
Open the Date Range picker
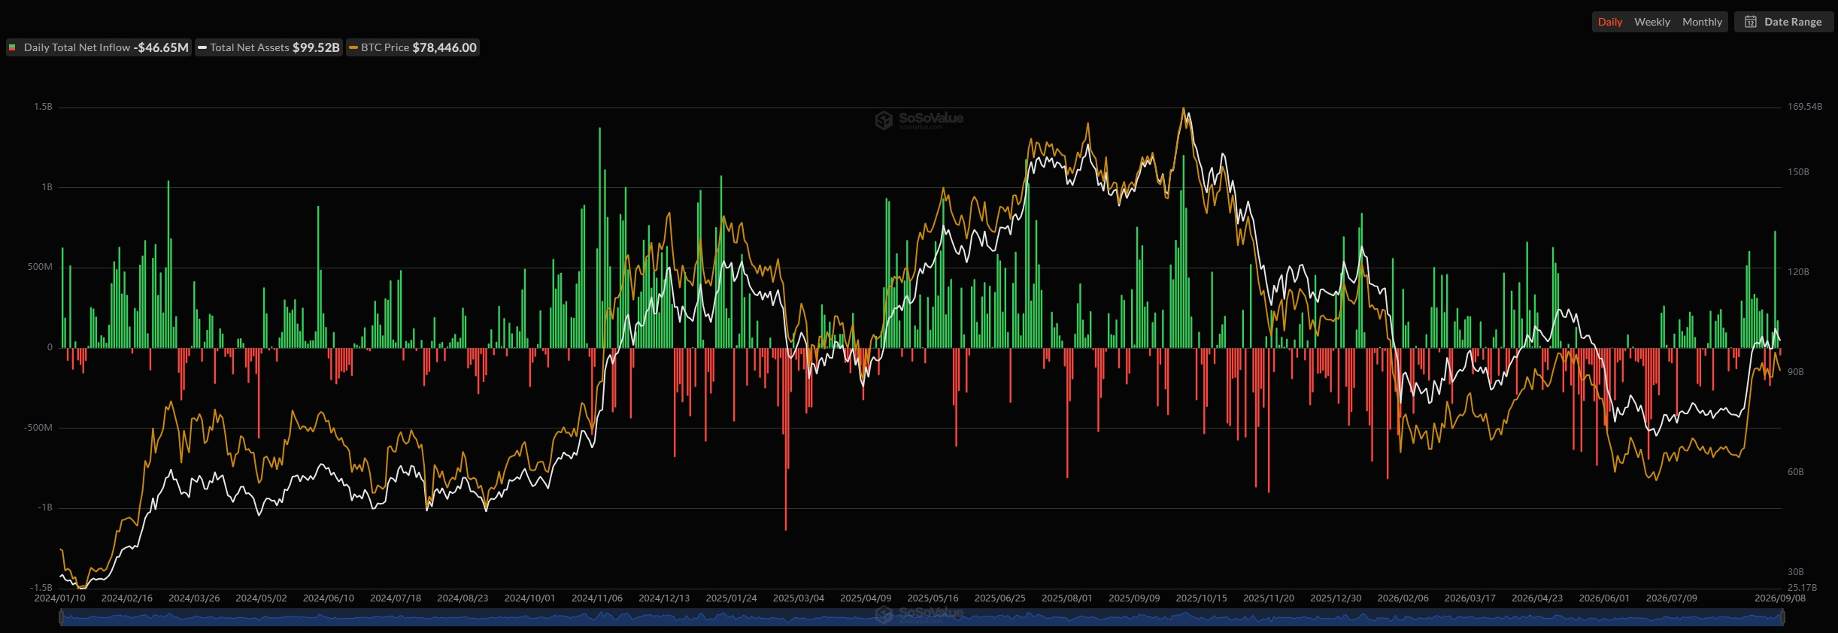coord(1784,22)
